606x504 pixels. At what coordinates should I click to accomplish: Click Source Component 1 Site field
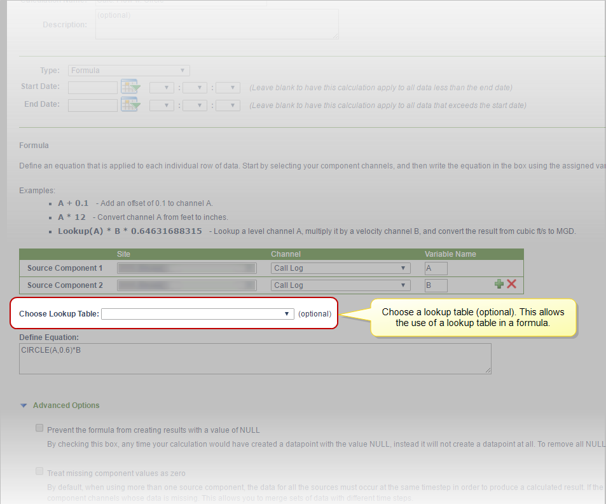pos(187,268)
